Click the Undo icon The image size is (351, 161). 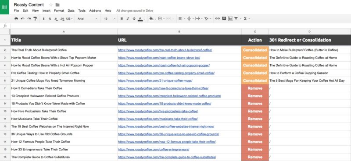(23, 19)
